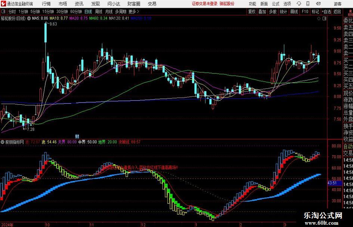Click the 证券交易未登录 login link
This screenshot has width=353, height=227.
point(205,4)
